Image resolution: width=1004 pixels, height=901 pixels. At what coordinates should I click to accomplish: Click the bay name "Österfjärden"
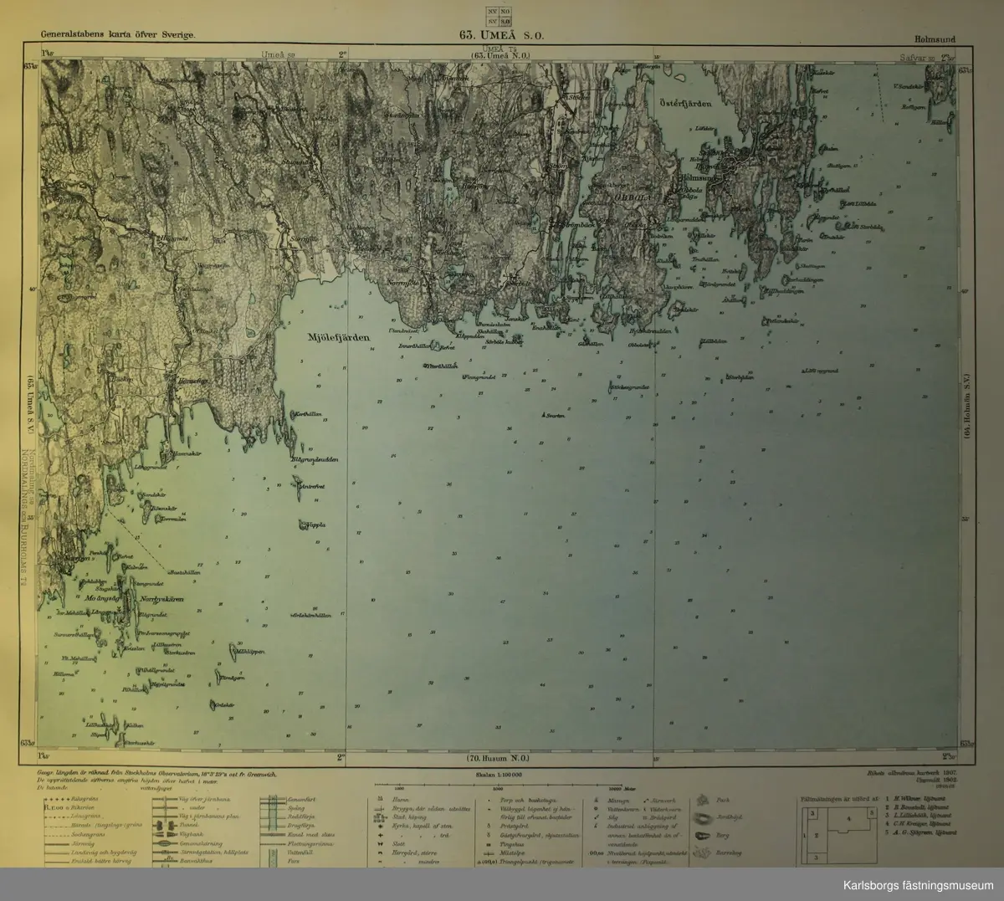[x=686, y=104]
